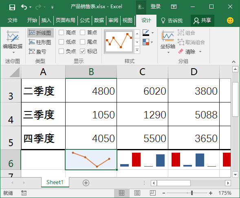This screenshot has height=198, width=240.
Task: Enable the 负点 checkbox
Action: 61,51
